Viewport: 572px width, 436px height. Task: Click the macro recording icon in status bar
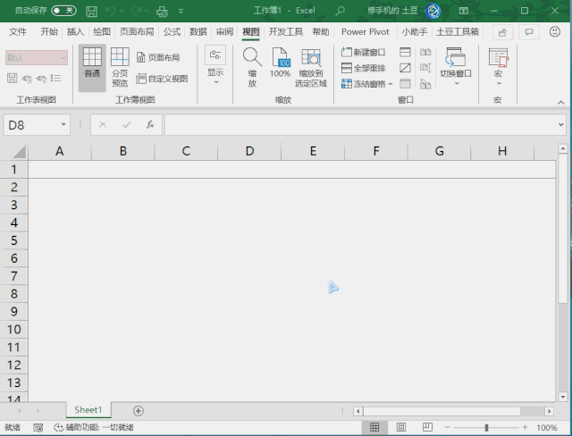pos(38,428)
